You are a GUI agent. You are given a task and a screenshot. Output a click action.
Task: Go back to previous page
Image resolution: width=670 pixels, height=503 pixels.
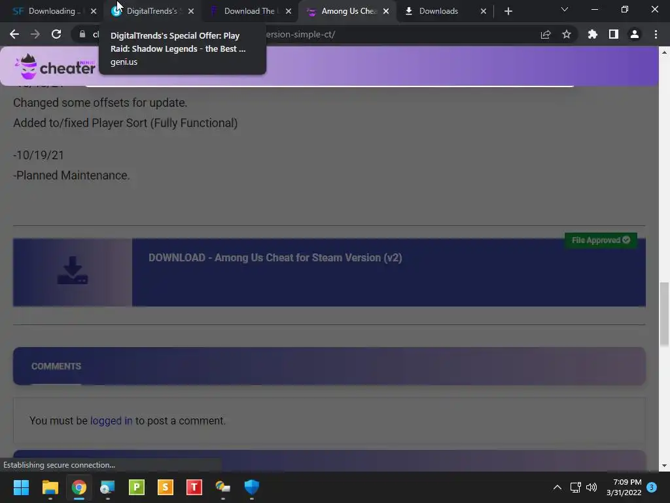pos(14,34)
